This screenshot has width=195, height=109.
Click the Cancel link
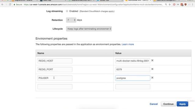tap(154, 104)
